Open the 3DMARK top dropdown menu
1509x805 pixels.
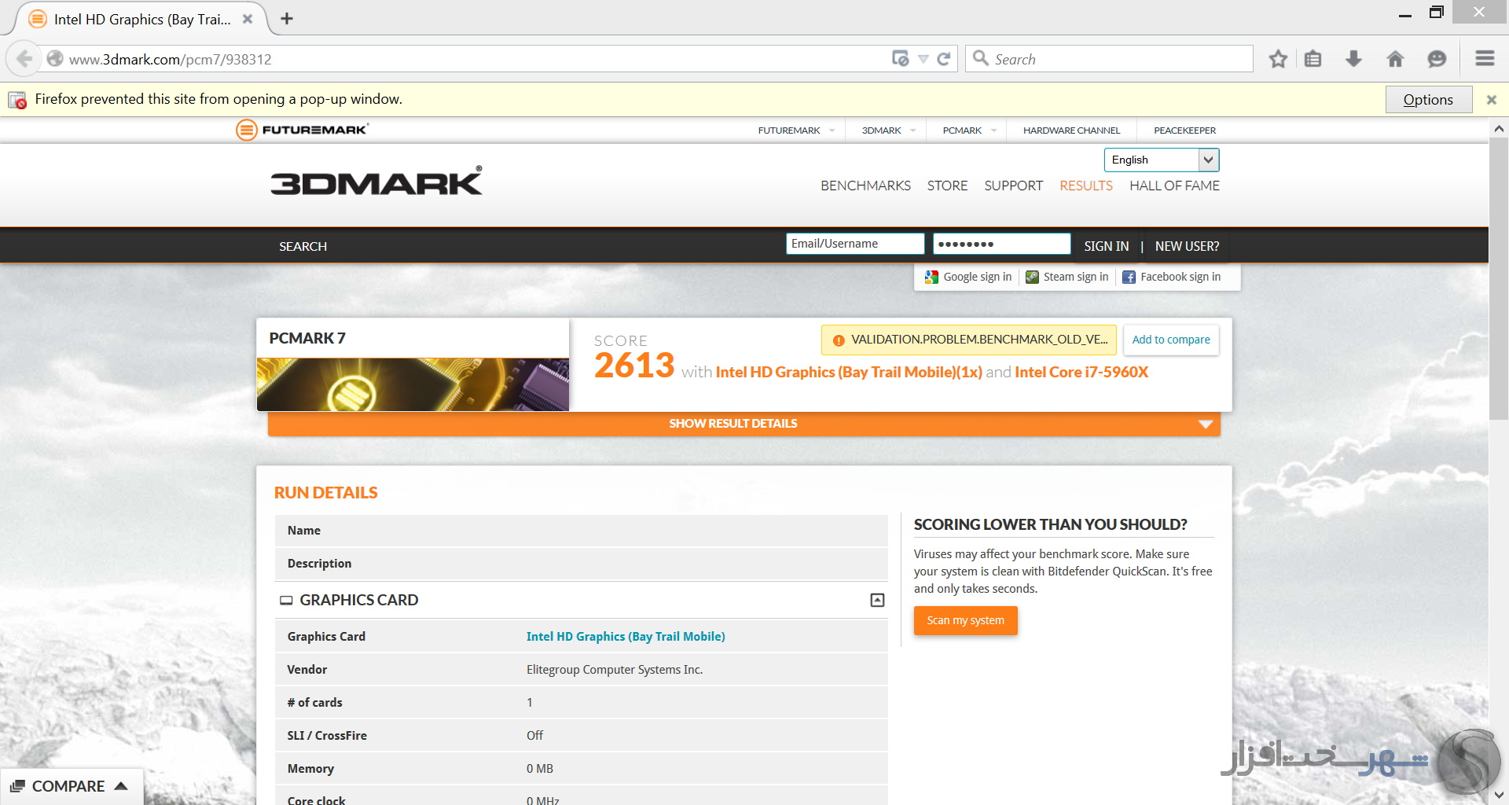[888, 130]
